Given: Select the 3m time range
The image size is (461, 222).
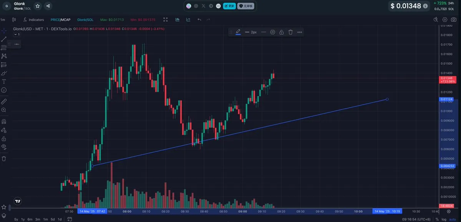Looking at the screenshot, I should pos(38,219).
